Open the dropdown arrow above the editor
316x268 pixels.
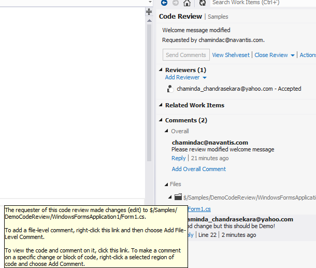coord(150,2)
